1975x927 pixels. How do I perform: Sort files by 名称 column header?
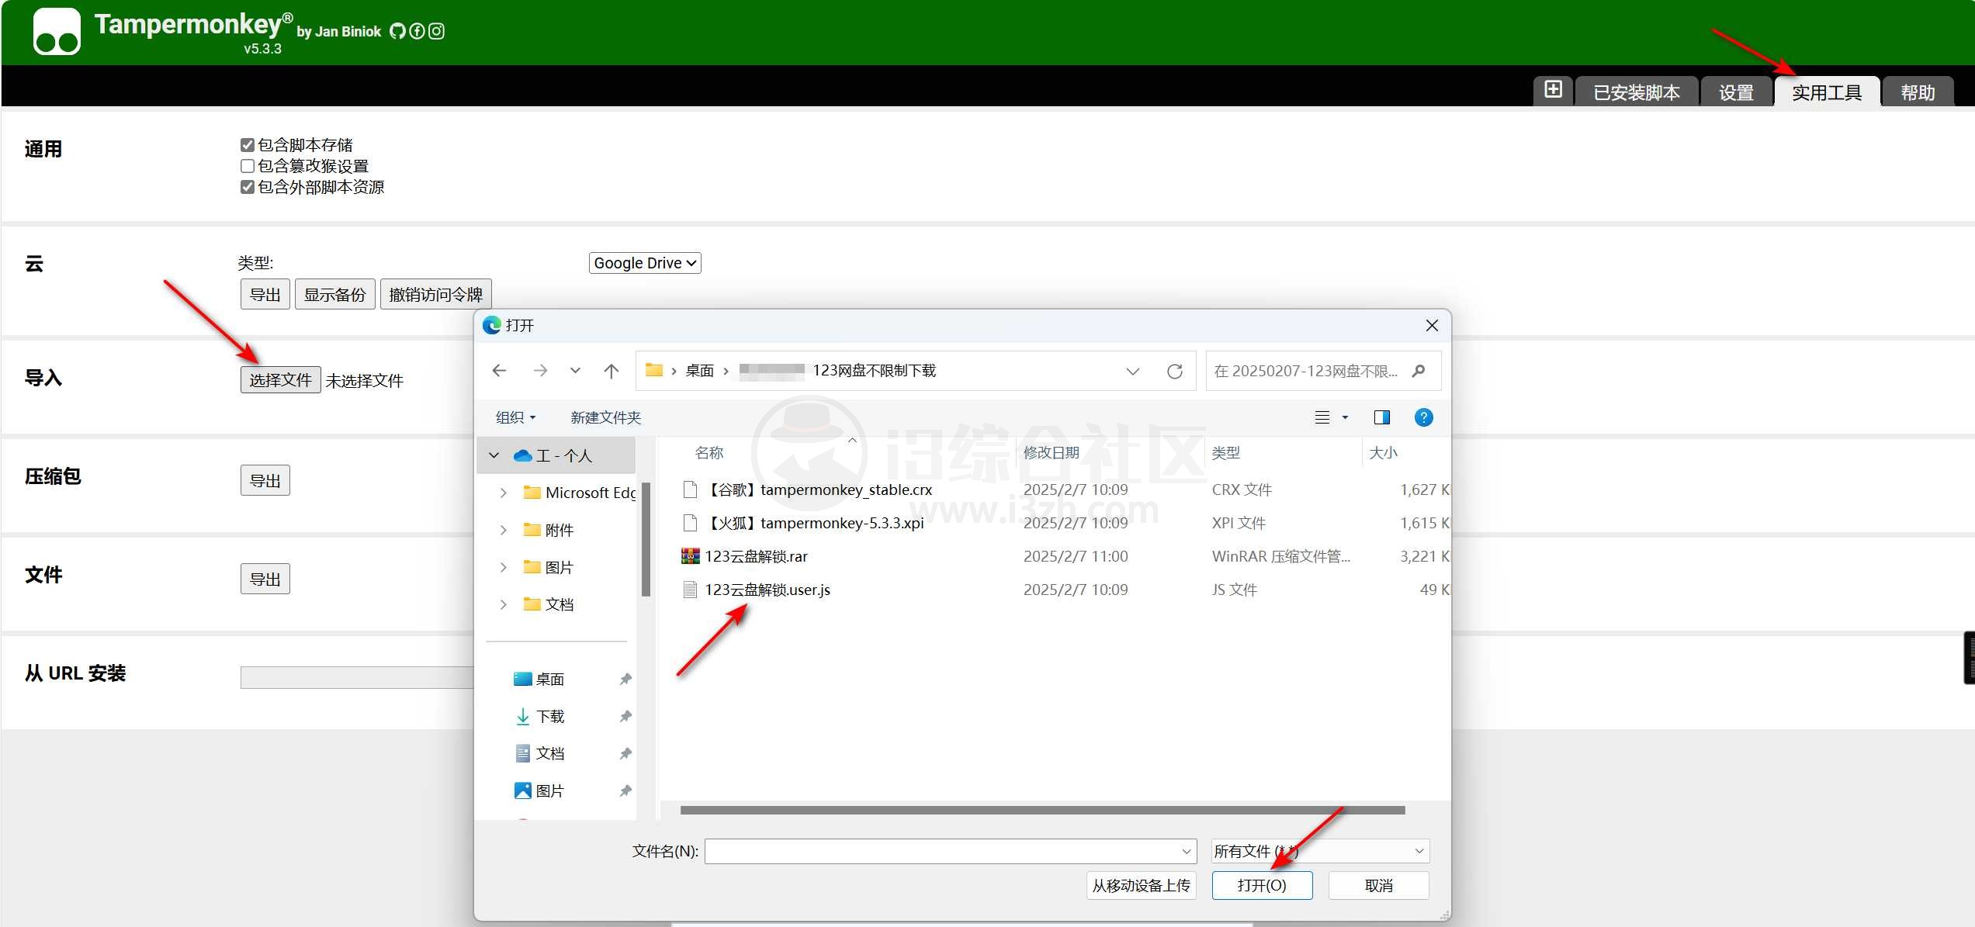(x=709, y=452)
